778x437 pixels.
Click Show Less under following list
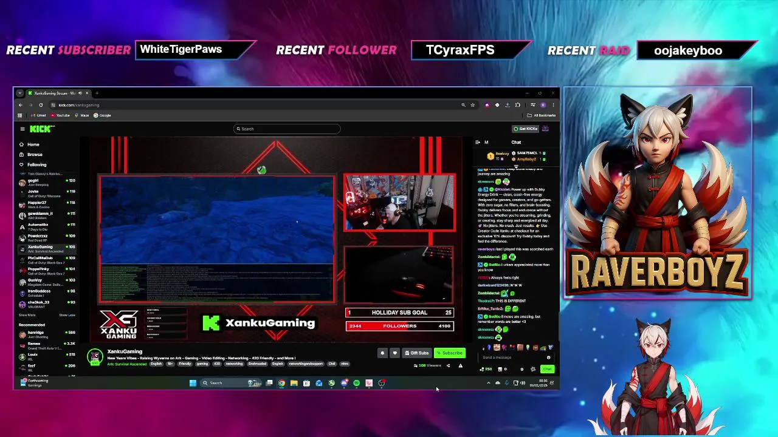coord(67,315)
